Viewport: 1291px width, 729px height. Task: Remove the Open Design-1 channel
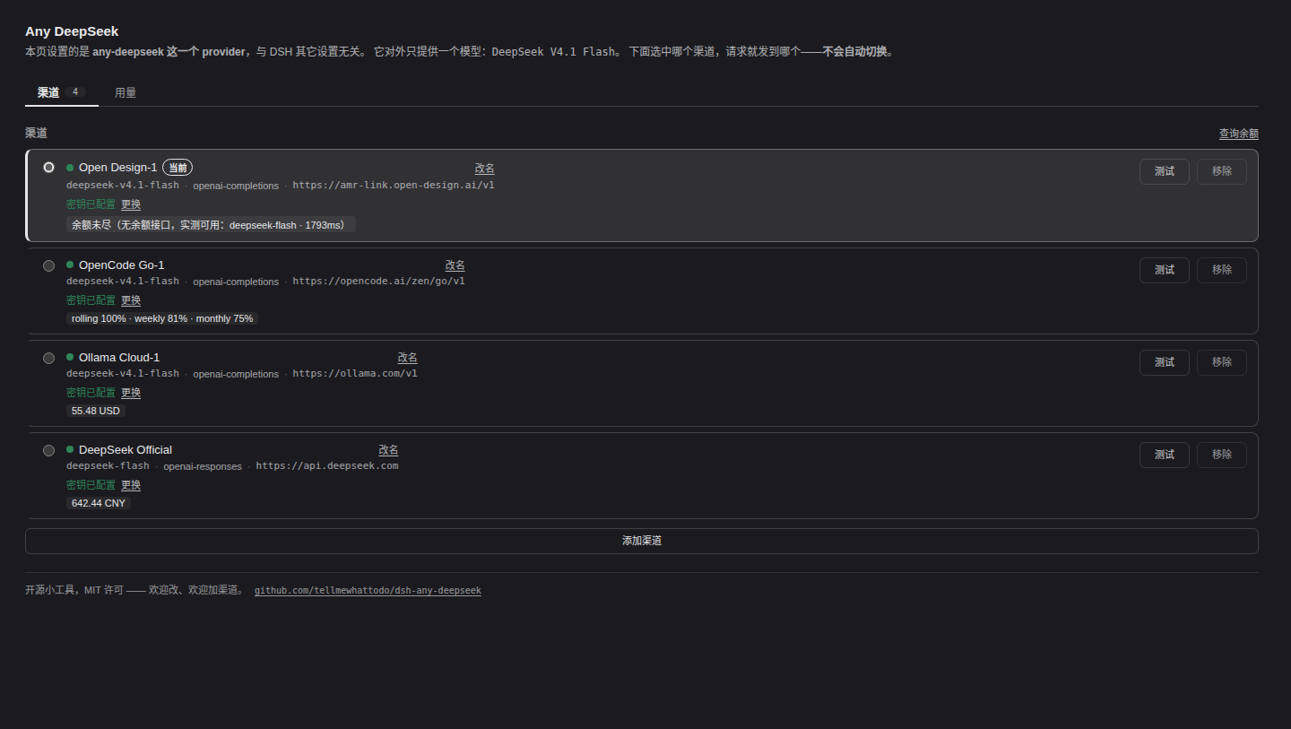tap(1221, 171)
